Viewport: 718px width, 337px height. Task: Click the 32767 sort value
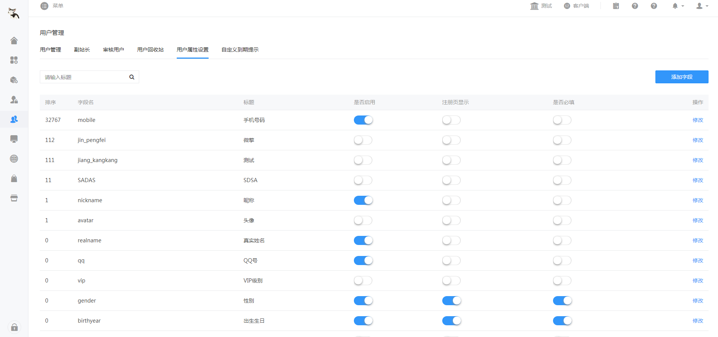pyautogui.click(x=53, y=120)
